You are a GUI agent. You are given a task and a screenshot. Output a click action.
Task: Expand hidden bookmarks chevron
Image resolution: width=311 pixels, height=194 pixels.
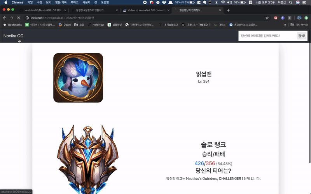pos(285,25)
